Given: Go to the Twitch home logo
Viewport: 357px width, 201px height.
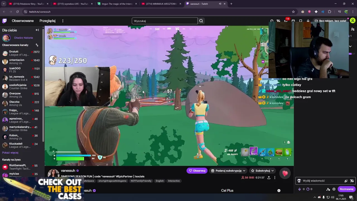Looking at the screenshot, I should pyautogui.click(x=4, y=21).
